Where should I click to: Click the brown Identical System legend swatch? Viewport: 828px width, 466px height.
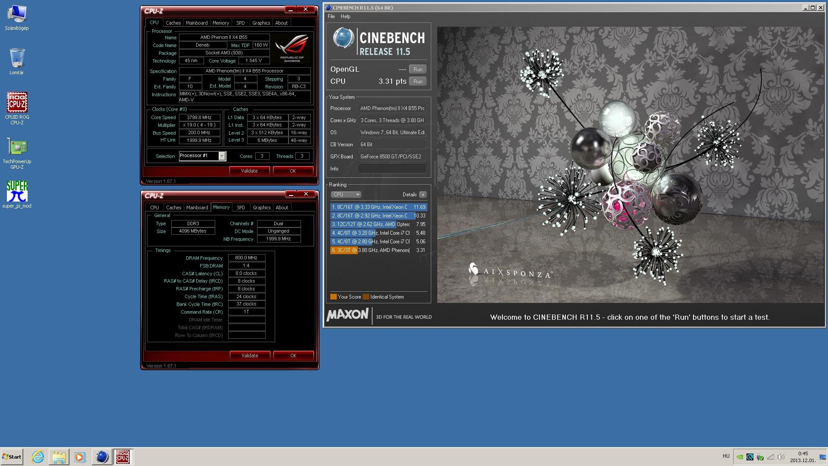[366, 297]
